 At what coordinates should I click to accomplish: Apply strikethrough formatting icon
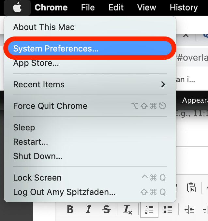coord(106,210)
